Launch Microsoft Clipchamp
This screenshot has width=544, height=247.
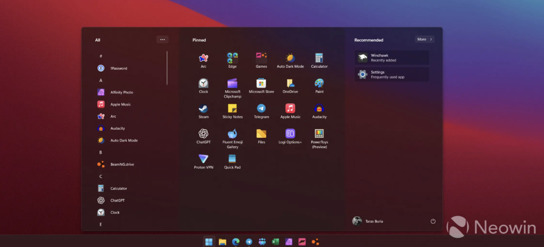click(x=233, y=88)
